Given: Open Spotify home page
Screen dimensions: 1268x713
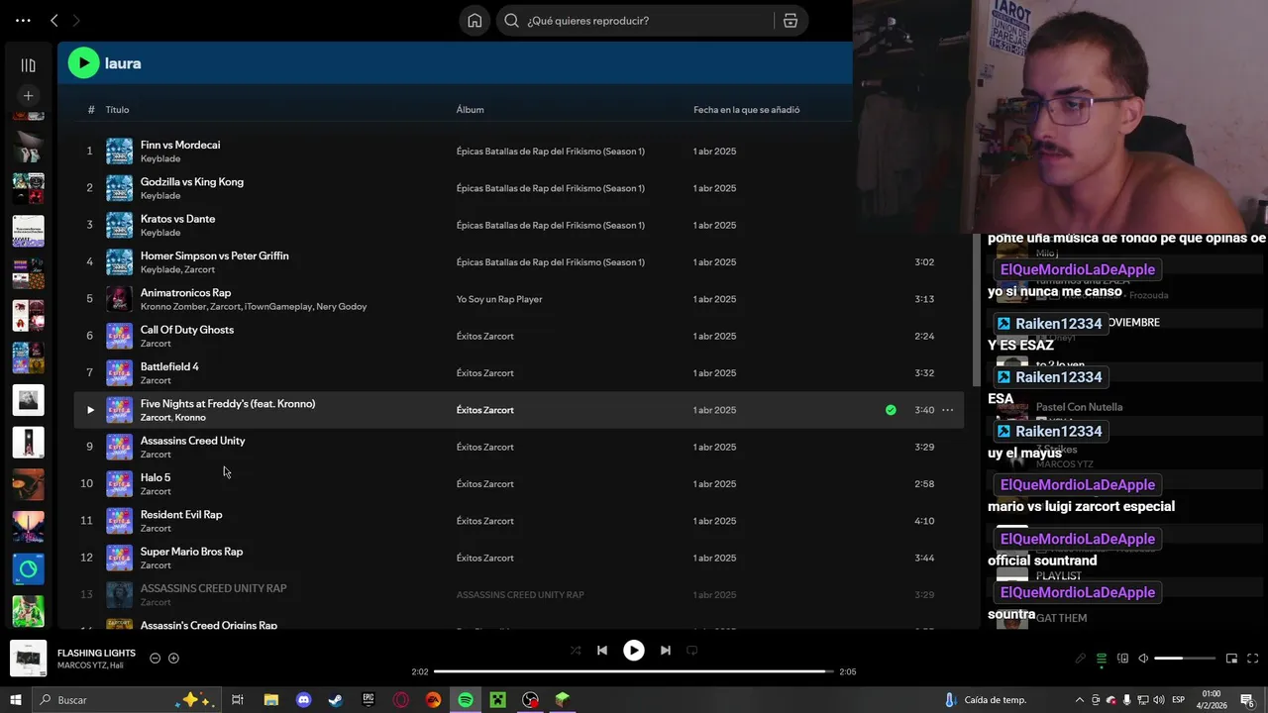Looking at the screenshot, I should click(x=475, y=21).
